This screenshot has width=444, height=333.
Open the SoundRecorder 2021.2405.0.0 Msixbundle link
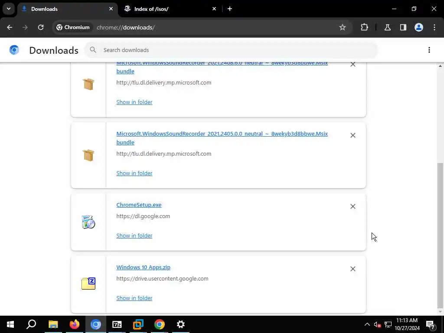(222, 138)
